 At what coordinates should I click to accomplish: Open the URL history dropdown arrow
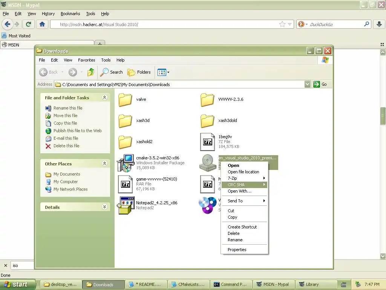290,25
